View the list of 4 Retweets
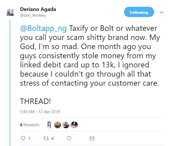Screen dimensions: 171x146 click(29, 125)
